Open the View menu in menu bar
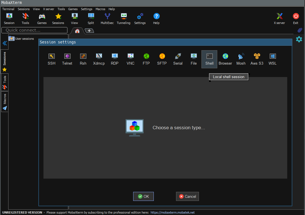The width and height of the screenshot is (305, 215). (x=36, y=9)
